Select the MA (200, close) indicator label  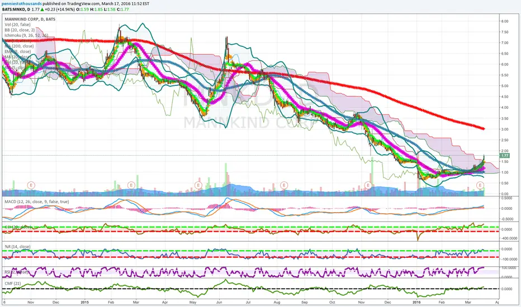coord(19,46)
